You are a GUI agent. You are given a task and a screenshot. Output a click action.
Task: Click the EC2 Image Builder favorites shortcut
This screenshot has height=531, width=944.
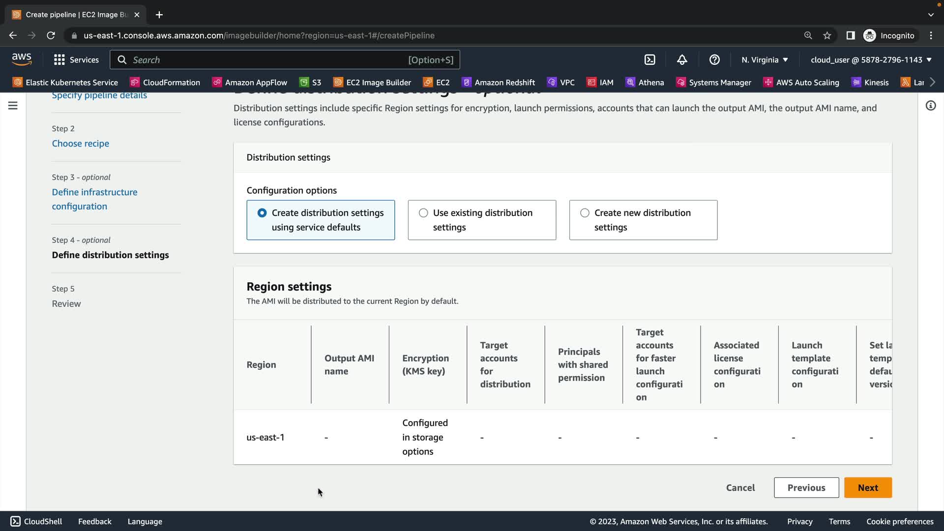tap(372, 83)
